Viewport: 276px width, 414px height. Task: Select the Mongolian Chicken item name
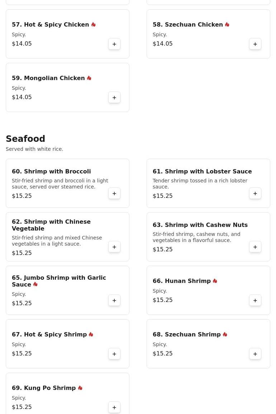[x=48, y=78]
